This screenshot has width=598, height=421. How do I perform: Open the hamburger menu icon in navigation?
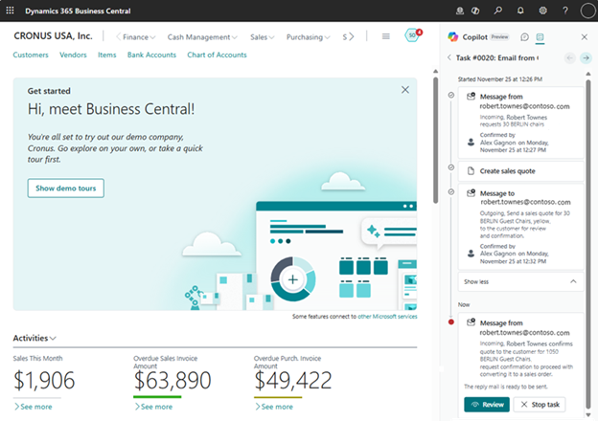385,36
